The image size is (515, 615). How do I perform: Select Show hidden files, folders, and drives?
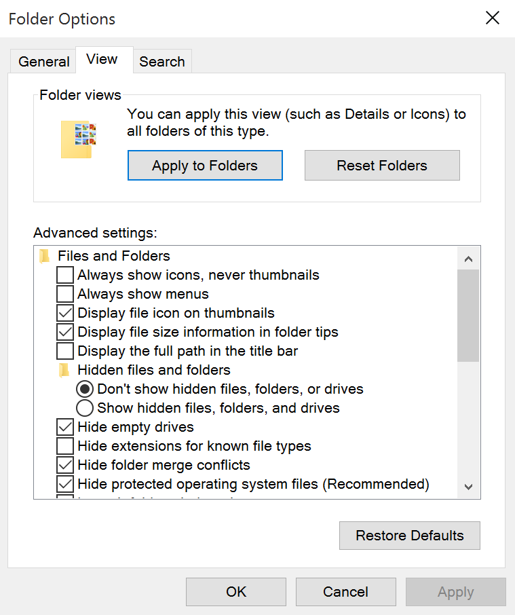(x=85, y=408)
